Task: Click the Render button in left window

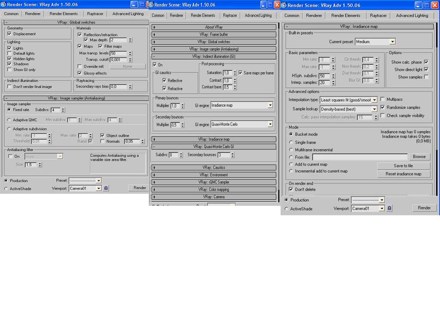Action: [x=140, y=188]
